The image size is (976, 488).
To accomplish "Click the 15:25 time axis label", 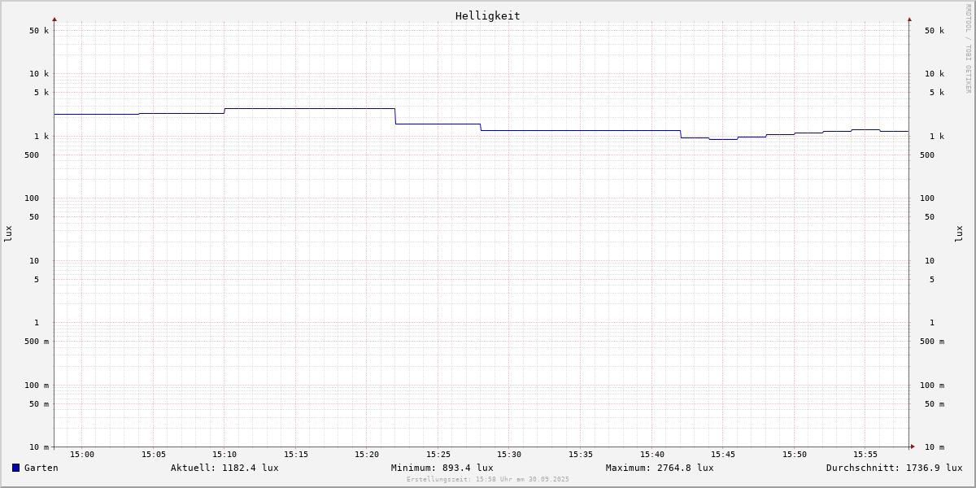I will click(438, 455).
